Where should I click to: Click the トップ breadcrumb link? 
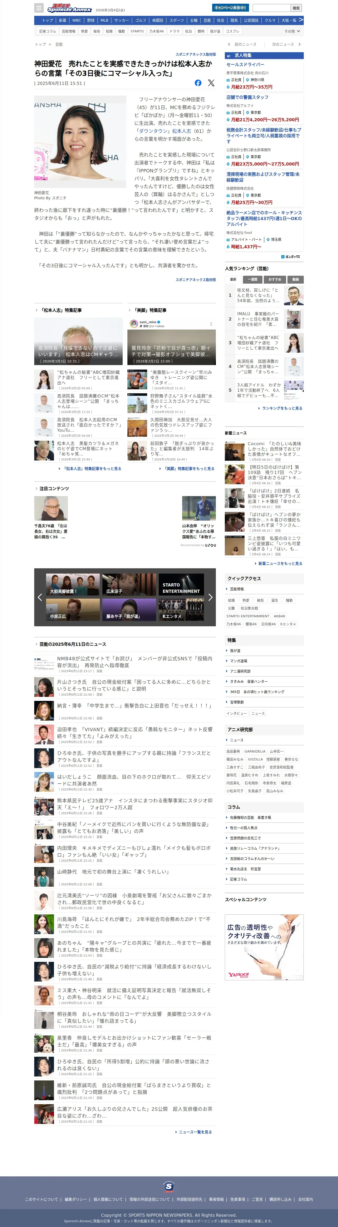tap(41, 44)
